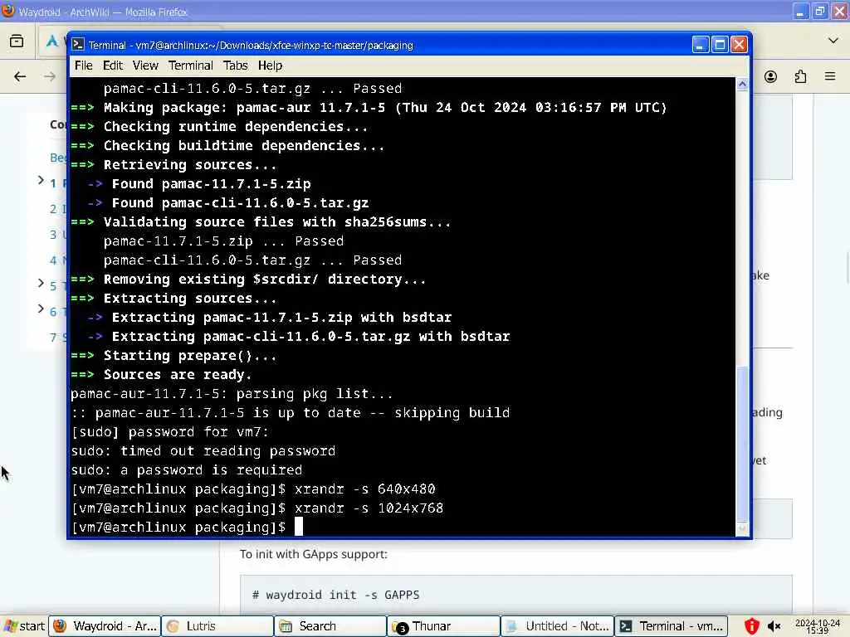The width and height of the screenshot is (850, 637).
Task: Click the start button on taskbar
Action: pos(24,626)
